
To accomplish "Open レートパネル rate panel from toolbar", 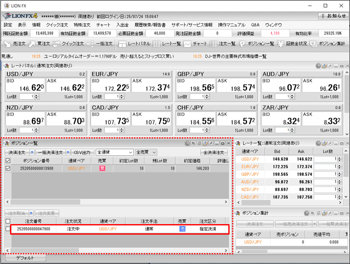I will tap(134, 44).
